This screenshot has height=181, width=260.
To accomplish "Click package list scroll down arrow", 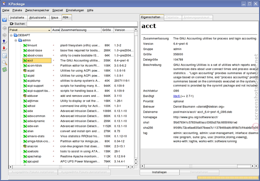I will click(x=136, y=164).
